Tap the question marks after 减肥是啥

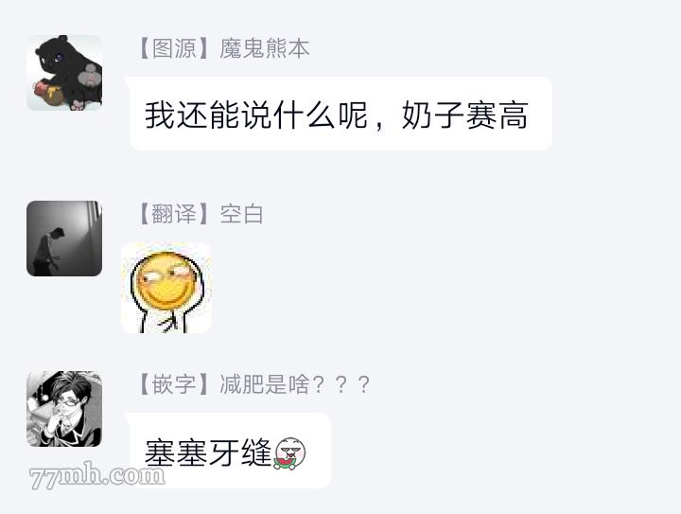pyautogui.click(x=341, y=384)
